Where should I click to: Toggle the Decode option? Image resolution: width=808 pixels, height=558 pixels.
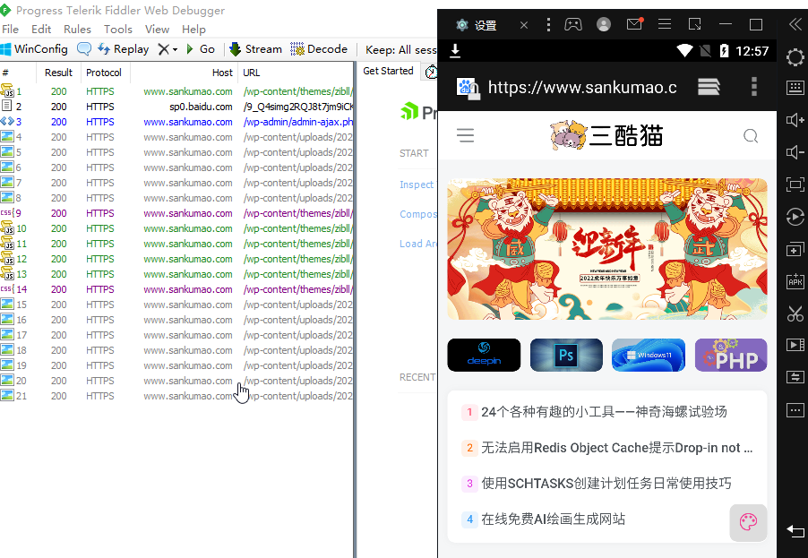click(319, 49)
